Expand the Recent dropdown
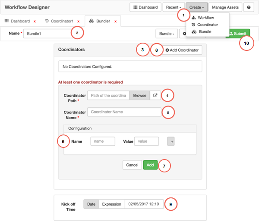This screenshot has height=222, width=259. [x=174, y=7]
